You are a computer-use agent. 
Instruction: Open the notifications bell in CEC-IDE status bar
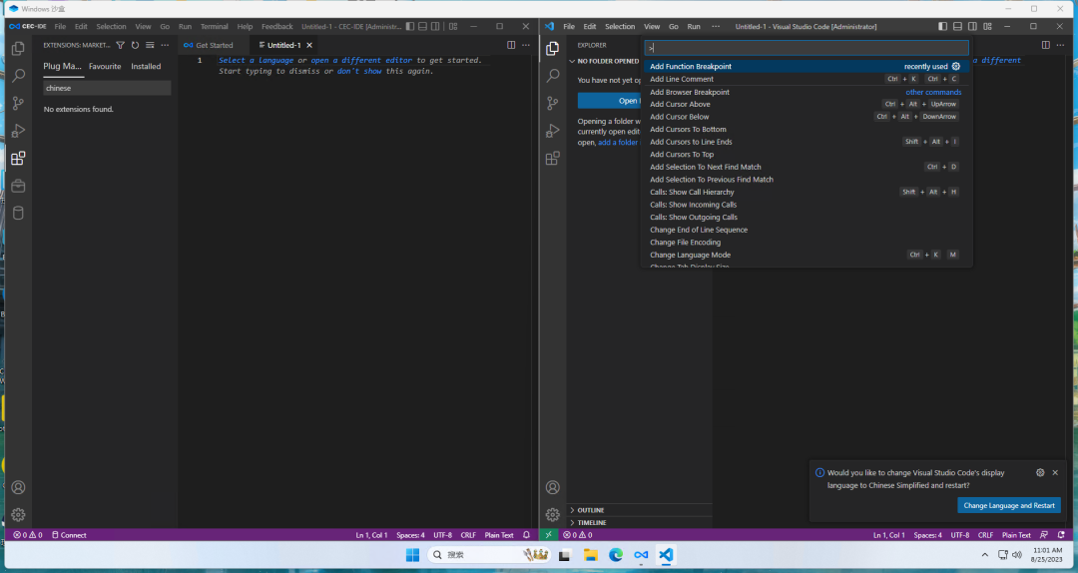(527, 534)
